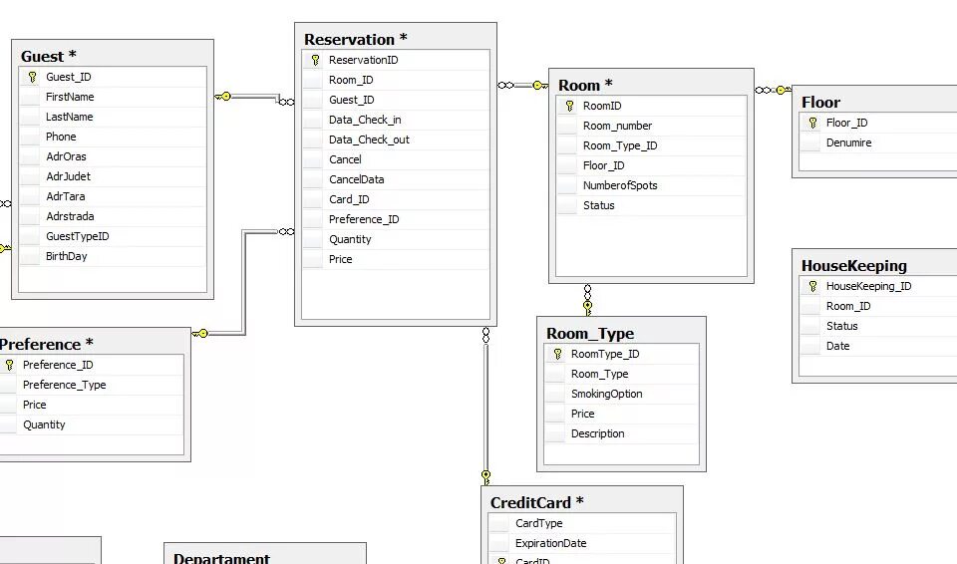Select the Preference table header
This screenshot has height=564, width=957.
pos(95,344)
